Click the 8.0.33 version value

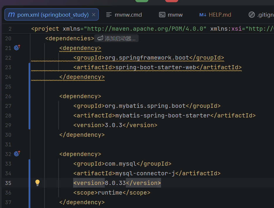coord(115,183)
